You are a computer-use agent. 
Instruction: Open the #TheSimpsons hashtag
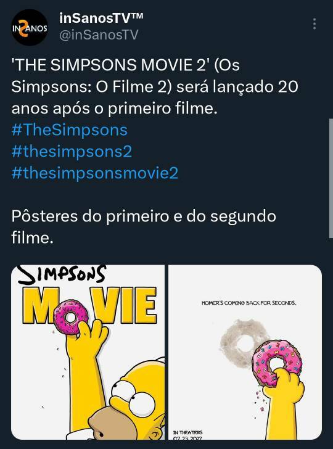70,130
